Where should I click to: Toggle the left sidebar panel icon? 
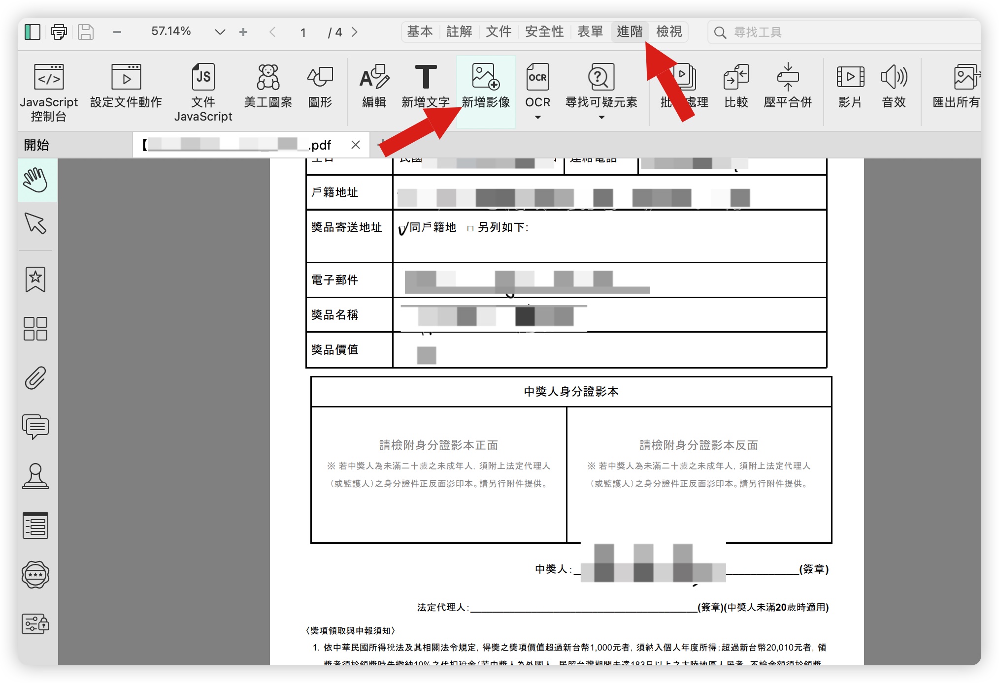33,32
